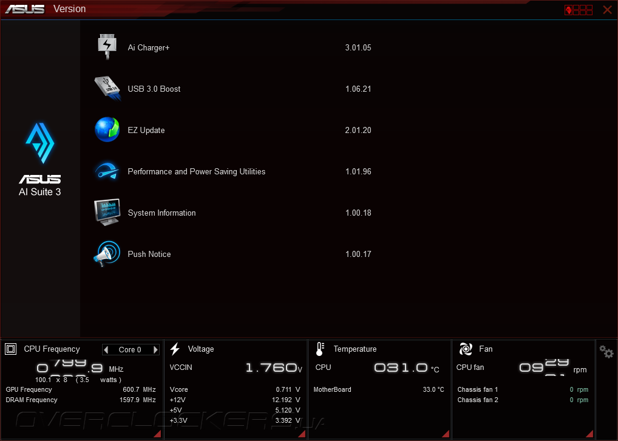618x441 pixels.
Task: Expand the Fan panel corner triangle
Action: tap(589, 434)
